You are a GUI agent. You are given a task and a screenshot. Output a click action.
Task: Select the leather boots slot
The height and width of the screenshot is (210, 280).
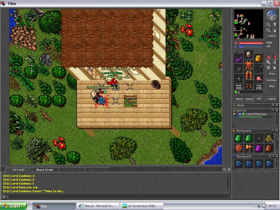(249, 85)
